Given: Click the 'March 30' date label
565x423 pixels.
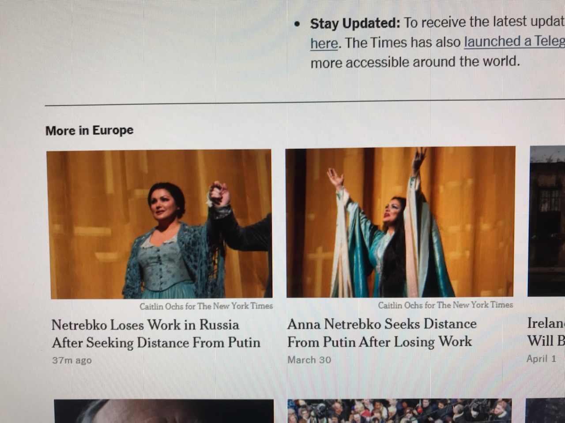Looking at the screenshot, I should 309,360.
